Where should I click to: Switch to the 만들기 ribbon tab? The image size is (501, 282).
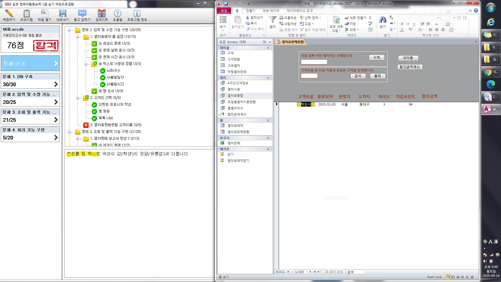point(250,11)
